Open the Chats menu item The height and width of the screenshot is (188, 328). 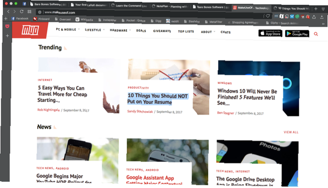tap(226, 32)
